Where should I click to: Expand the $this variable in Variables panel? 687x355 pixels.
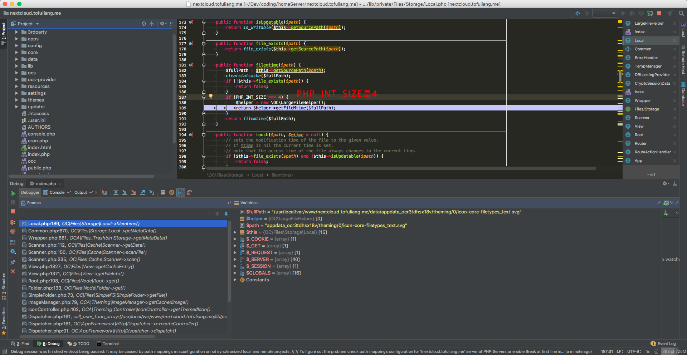[235, 232]
